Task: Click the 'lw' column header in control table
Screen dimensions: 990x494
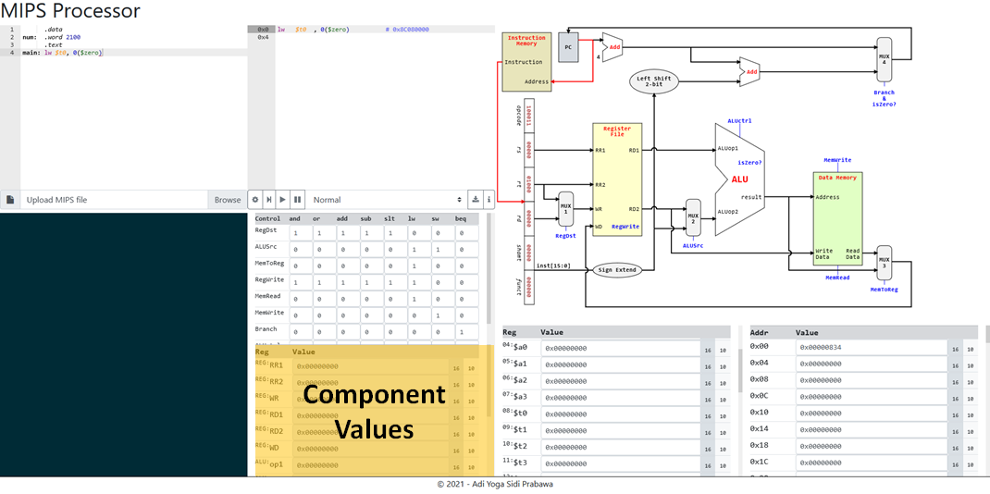Action: click(412, 219)
